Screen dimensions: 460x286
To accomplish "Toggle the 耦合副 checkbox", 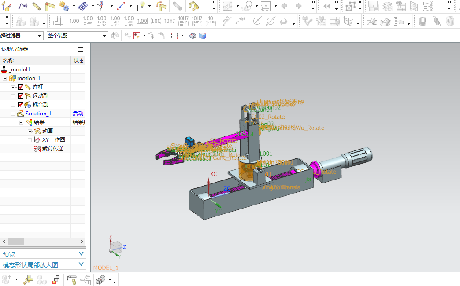I will point(21,105).
